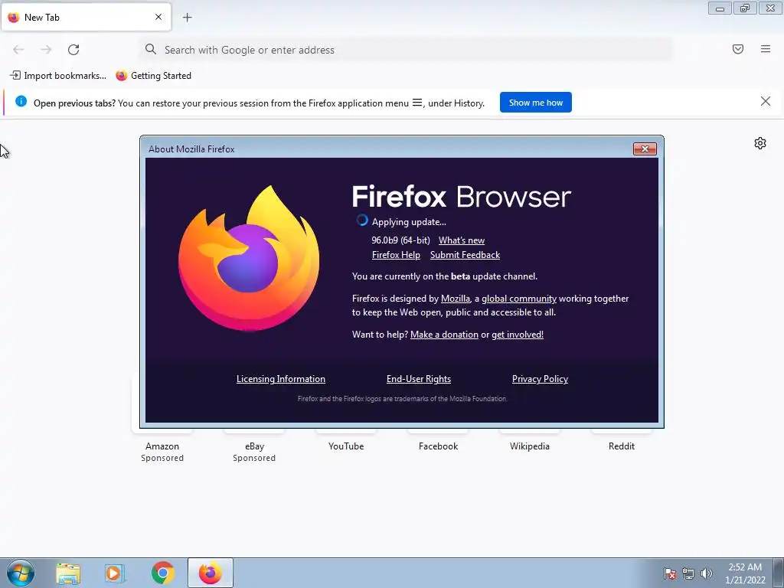
Task: Open new tab personalize gear icon
Action: 760,143
